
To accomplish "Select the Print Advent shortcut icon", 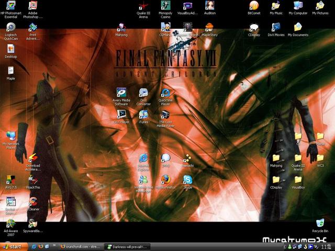I will 32,31.
